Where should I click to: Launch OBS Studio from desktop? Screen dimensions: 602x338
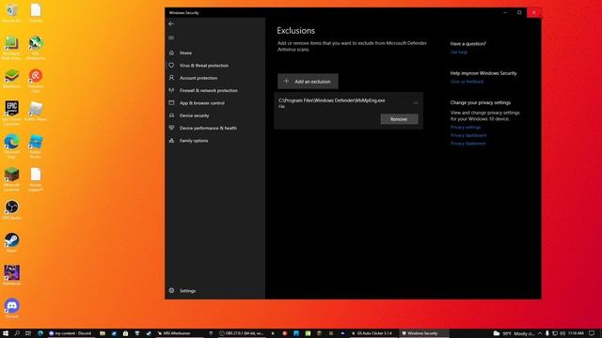[11, 209]
